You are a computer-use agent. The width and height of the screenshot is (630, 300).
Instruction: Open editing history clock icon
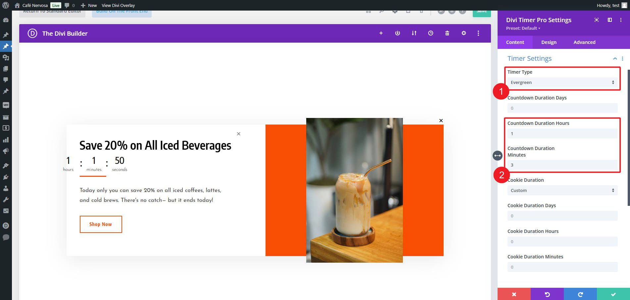431,33
